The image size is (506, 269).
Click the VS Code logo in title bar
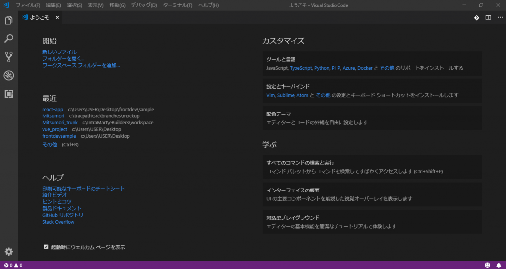[7, 5]
